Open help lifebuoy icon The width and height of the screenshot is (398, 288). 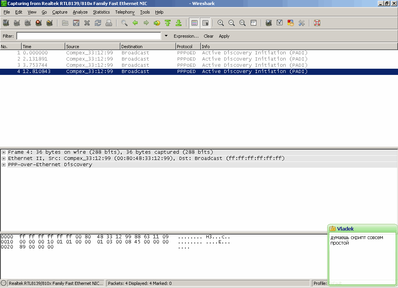point(317,23)
